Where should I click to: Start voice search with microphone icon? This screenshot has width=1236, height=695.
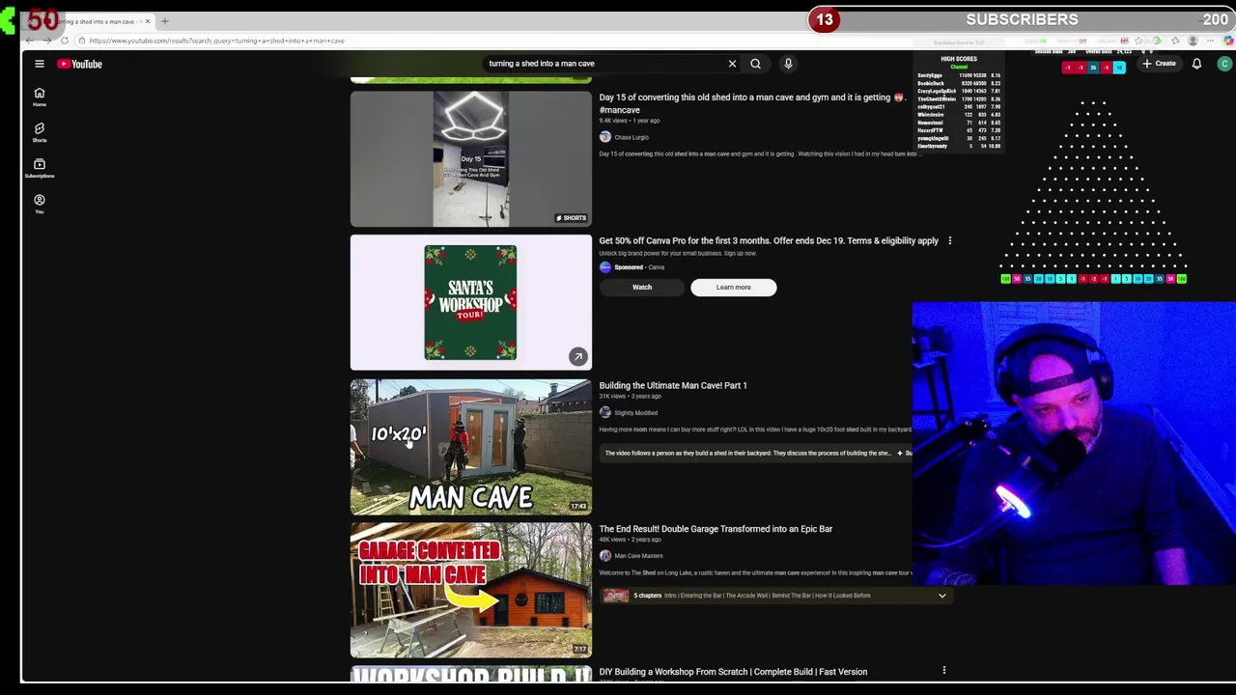[x=788, y=64]
